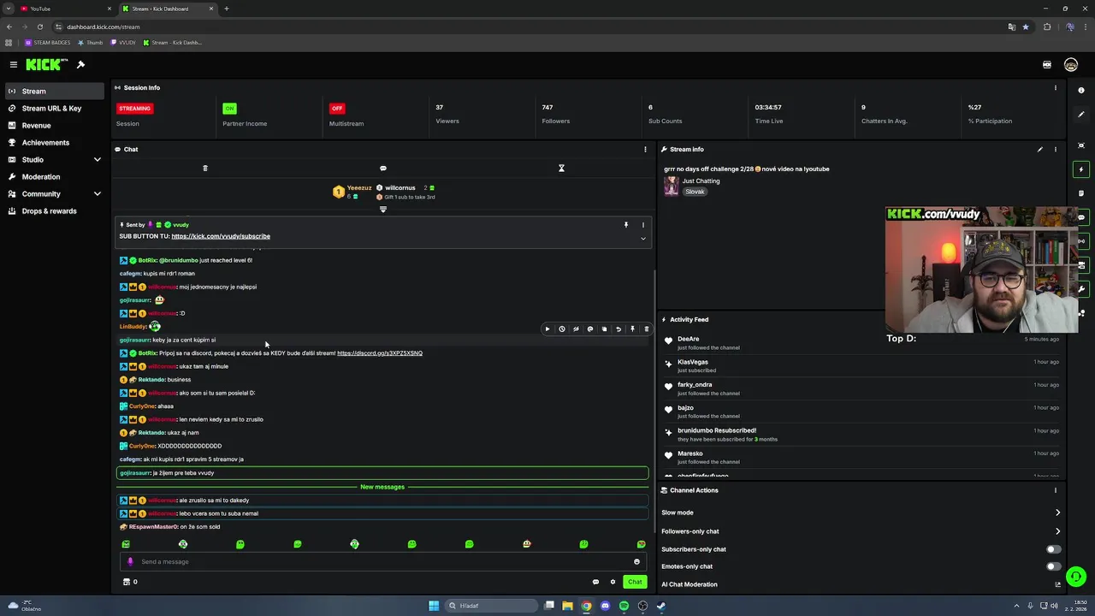1095x616 pixels.
Task: Click the browser address bar
Action: click(x=530, y=27)
